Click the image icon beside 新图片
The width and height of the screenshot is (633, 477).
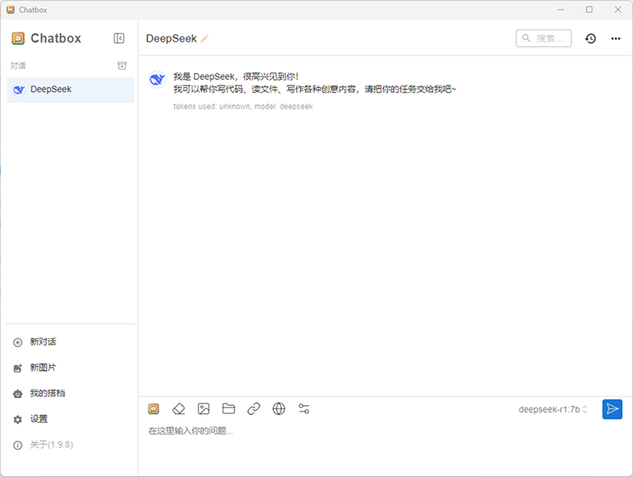17,368
